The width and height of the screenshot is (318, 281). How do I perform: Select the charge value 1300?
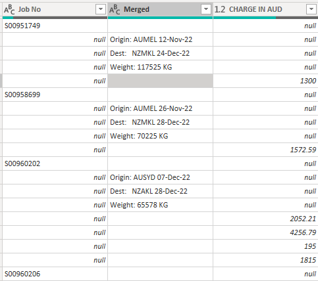pos(265,81)
